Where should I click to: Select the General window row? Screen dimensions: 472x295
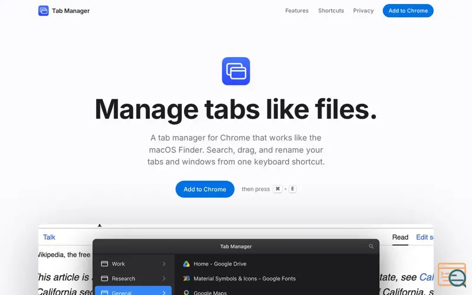(133, 291)
